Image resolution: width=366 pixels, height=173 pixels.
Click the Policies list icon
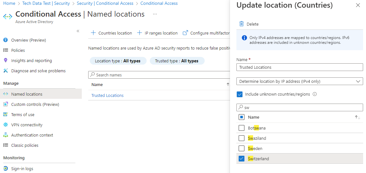5,50
